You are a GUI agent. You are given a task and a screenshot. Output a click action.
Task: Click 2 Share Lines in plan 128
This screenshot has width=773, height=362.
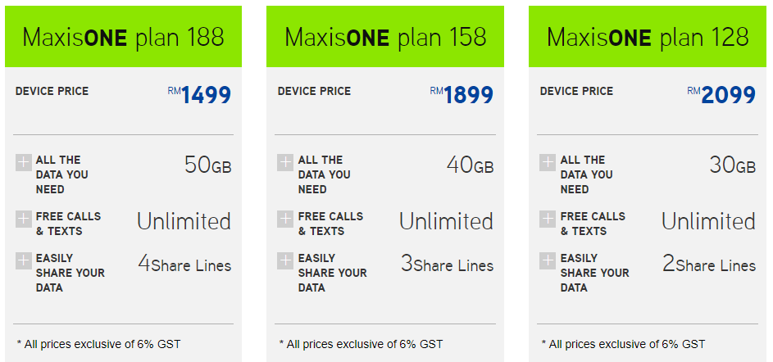(709, 265)
